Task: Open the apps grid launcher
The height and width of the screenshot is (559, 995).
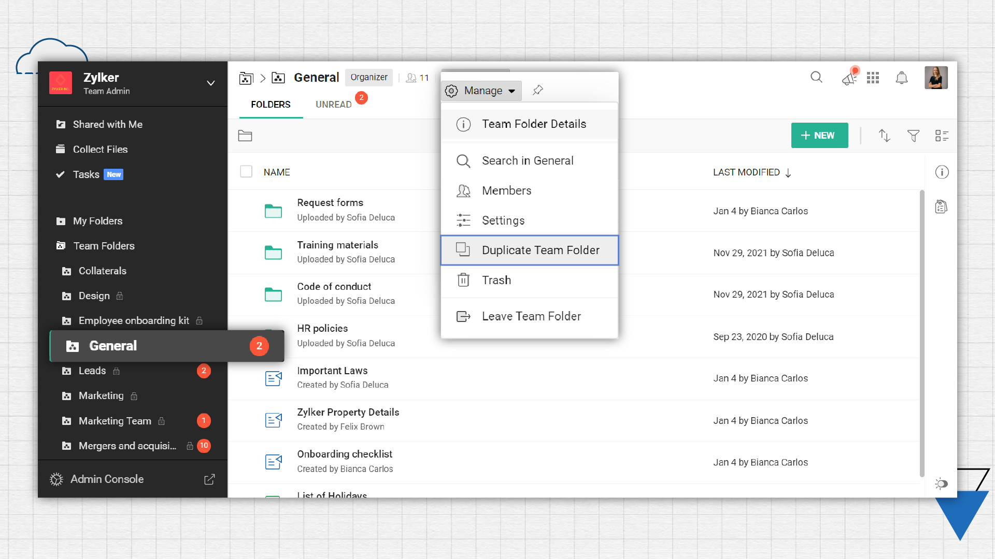Action: (x=873, y=78)
